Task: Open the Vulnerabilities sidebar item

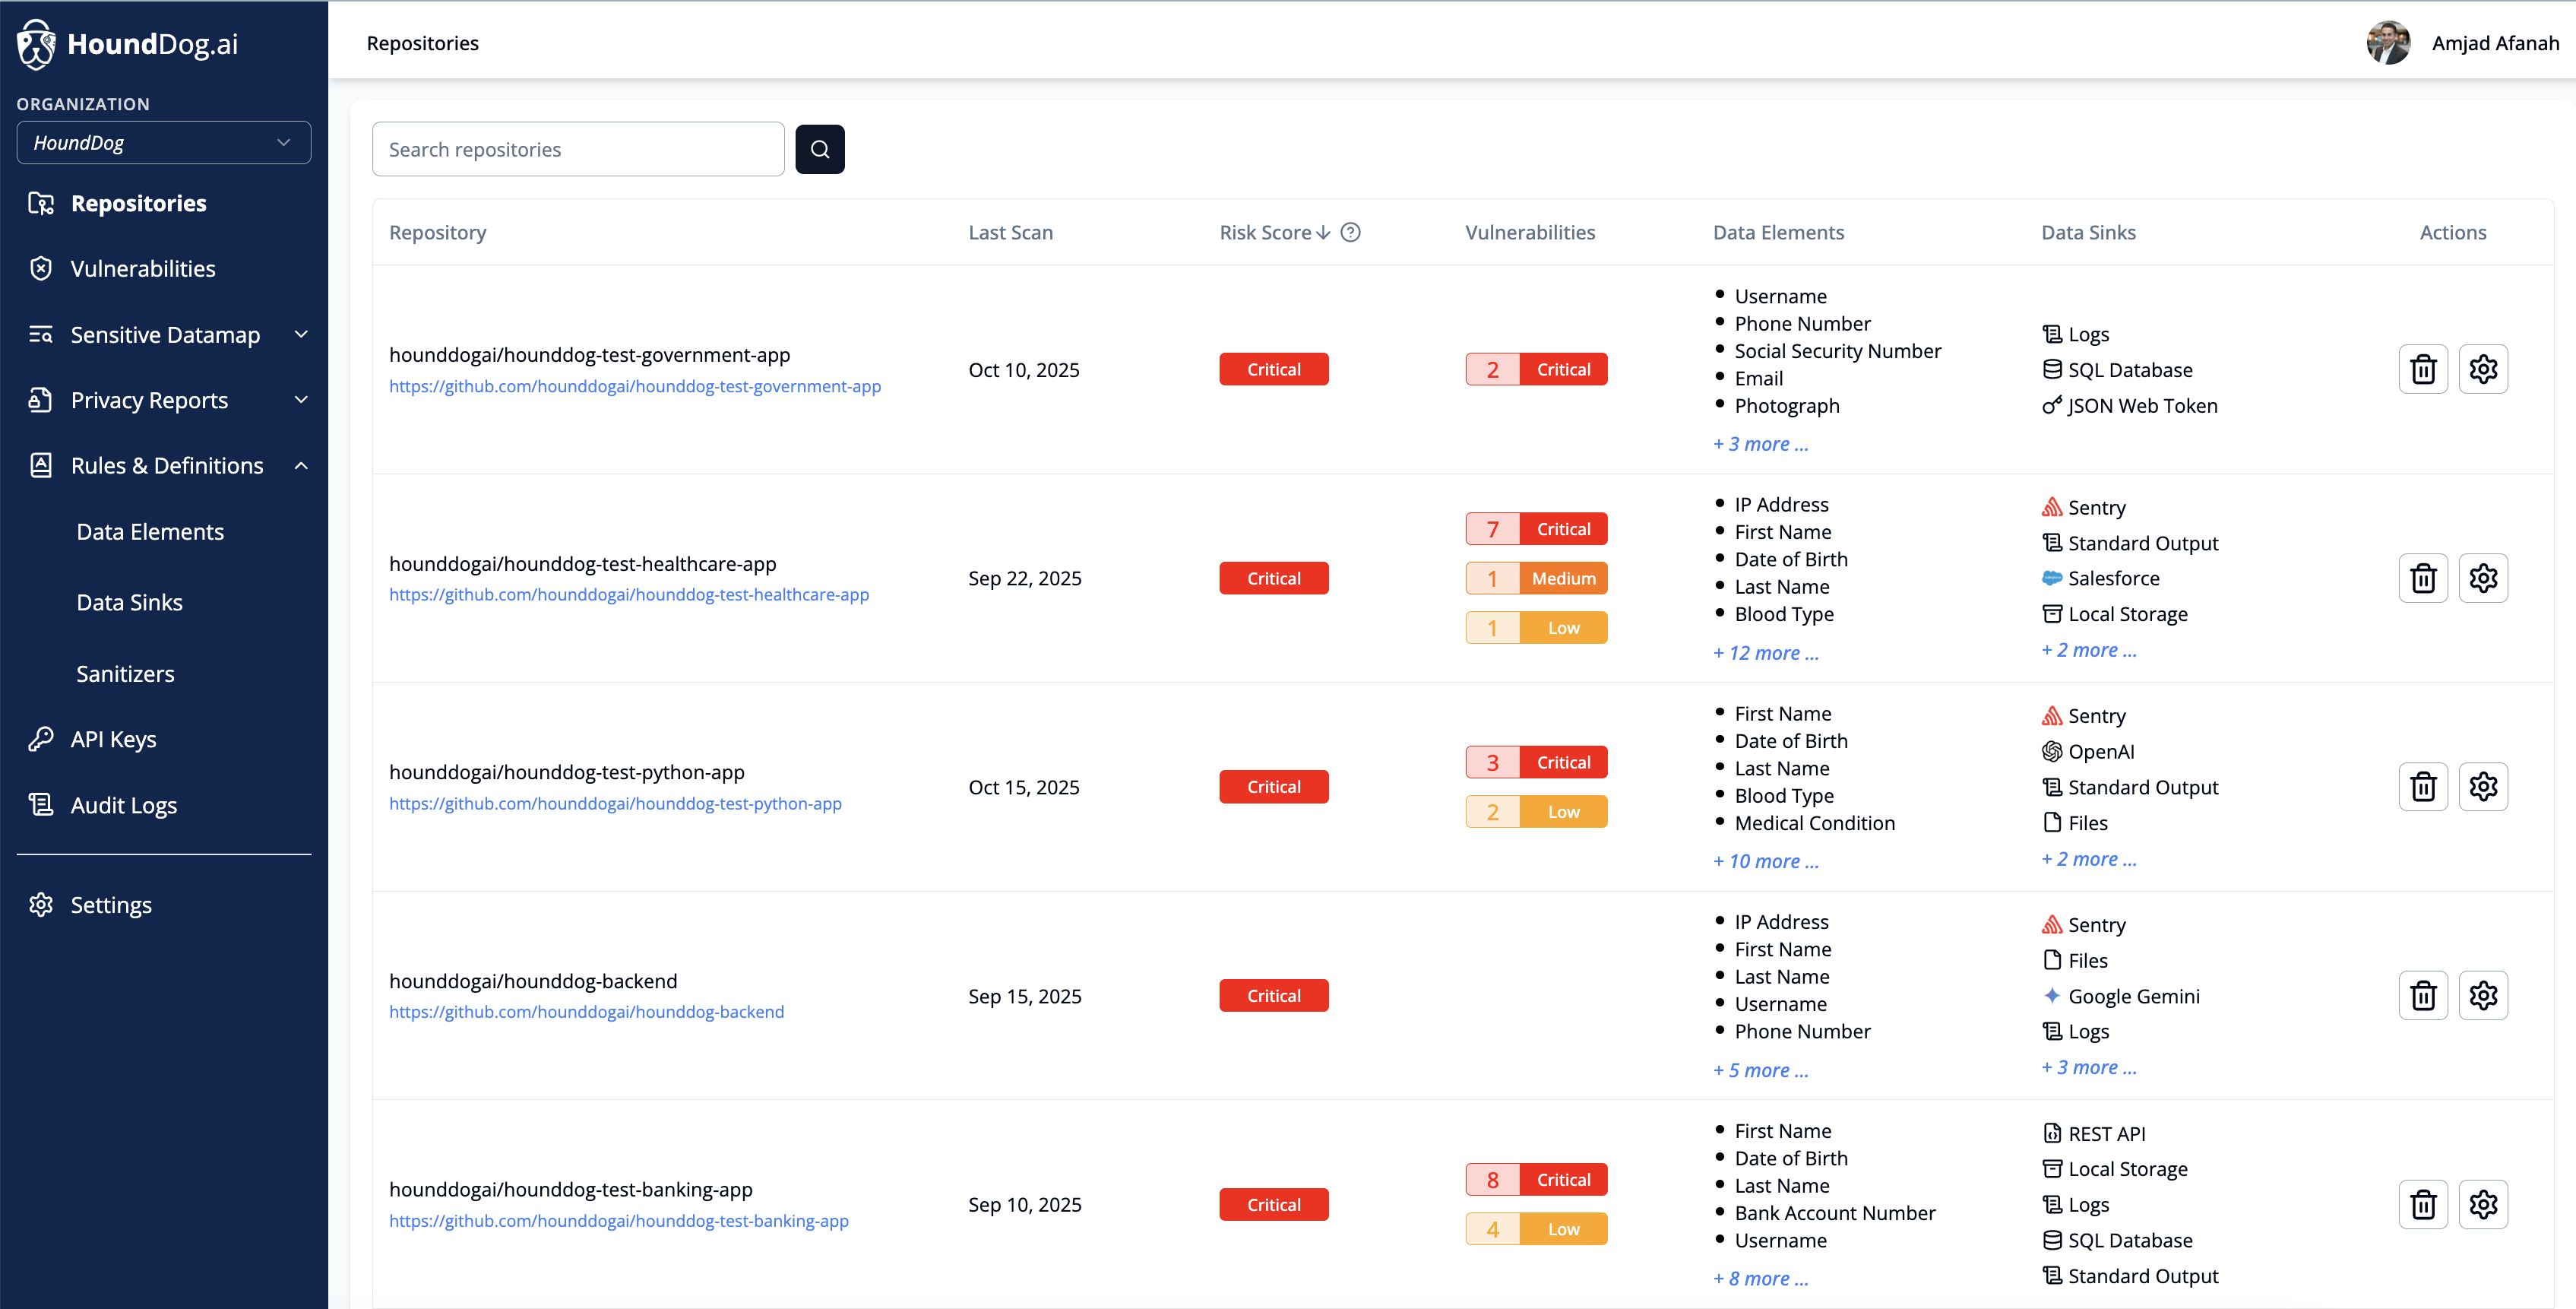Action: point(143,269)
